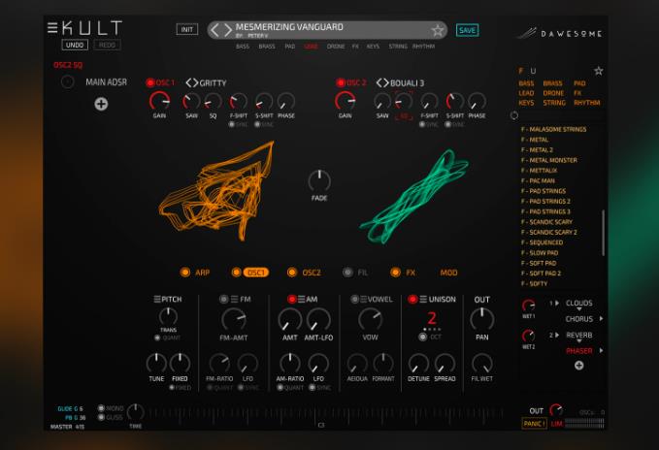
Task: Enable the VOWEL module
Action: 354,299
